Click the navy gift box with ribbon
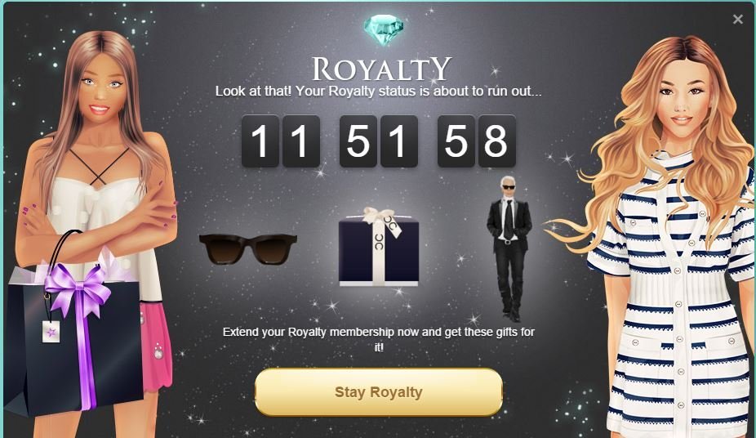756x438 pixels. tap(379, 247)
